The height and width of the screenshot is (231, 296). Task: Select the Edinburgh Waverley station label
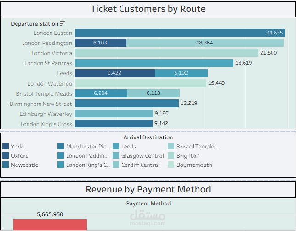46,114
